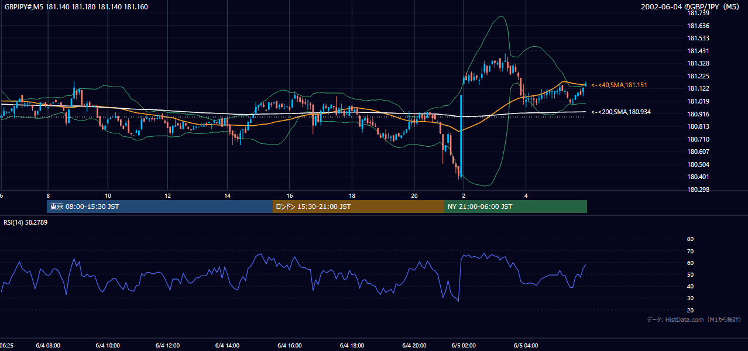
Task: Click price axis value 180.298
Action: pos(698,190)
